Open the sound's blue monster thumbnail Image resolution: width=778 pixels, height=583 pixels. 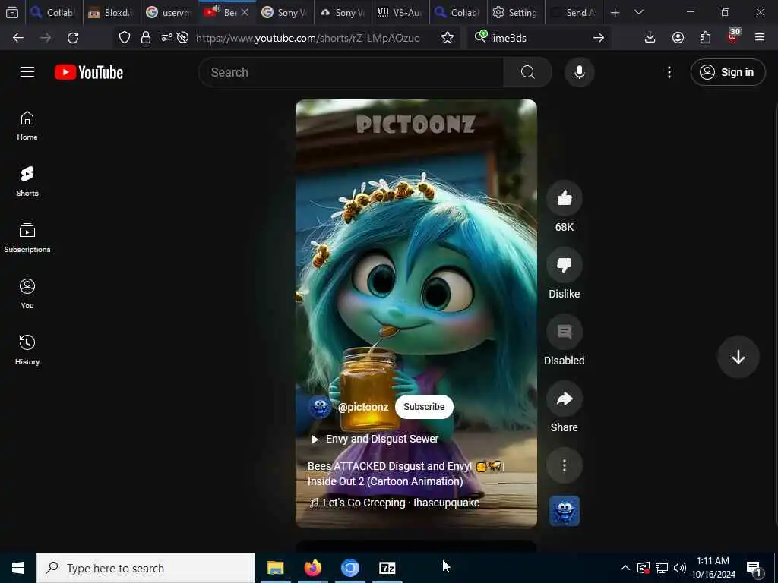(x=565, y=511)
